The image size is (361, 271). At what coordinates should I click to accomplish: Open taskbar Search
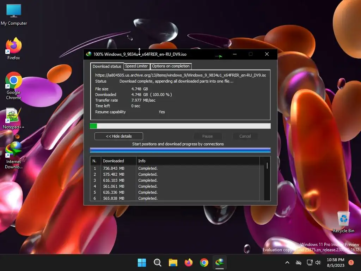click(x=158, y=263)
